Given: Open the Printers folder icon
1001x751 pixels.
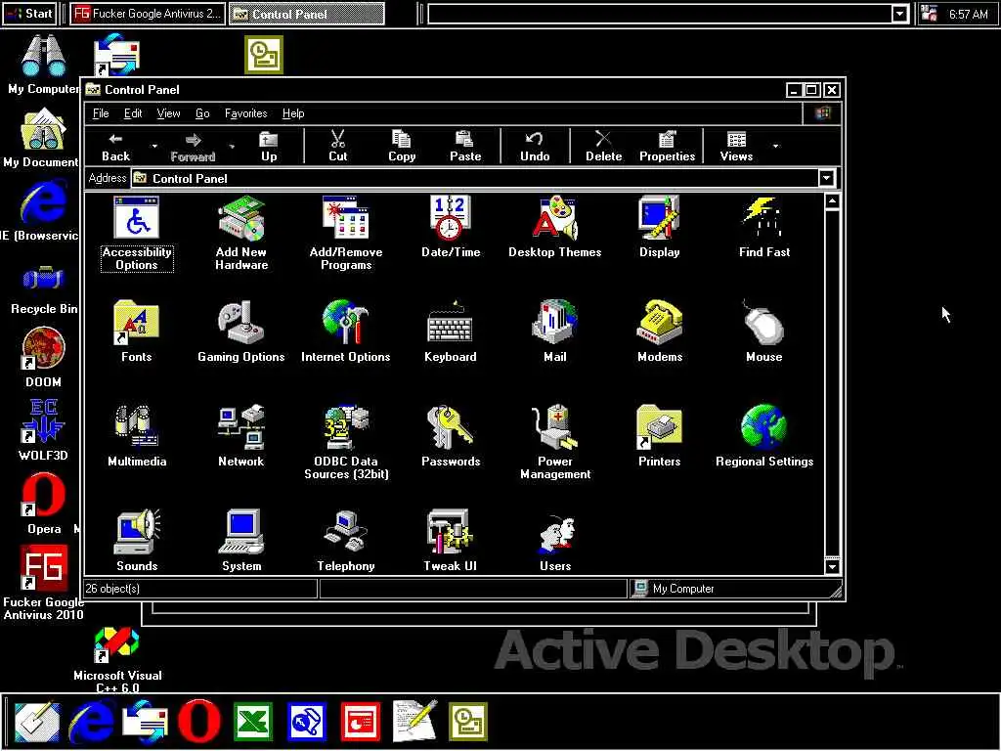Looking at the screenshot, I should 660,436.
